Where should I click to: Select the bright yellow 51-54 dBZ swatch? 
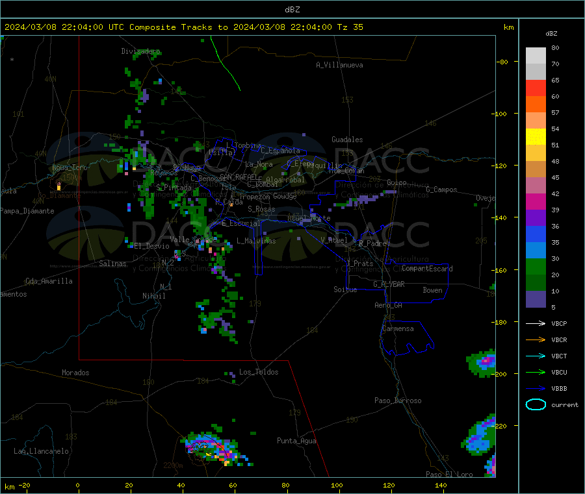(536, 137)
